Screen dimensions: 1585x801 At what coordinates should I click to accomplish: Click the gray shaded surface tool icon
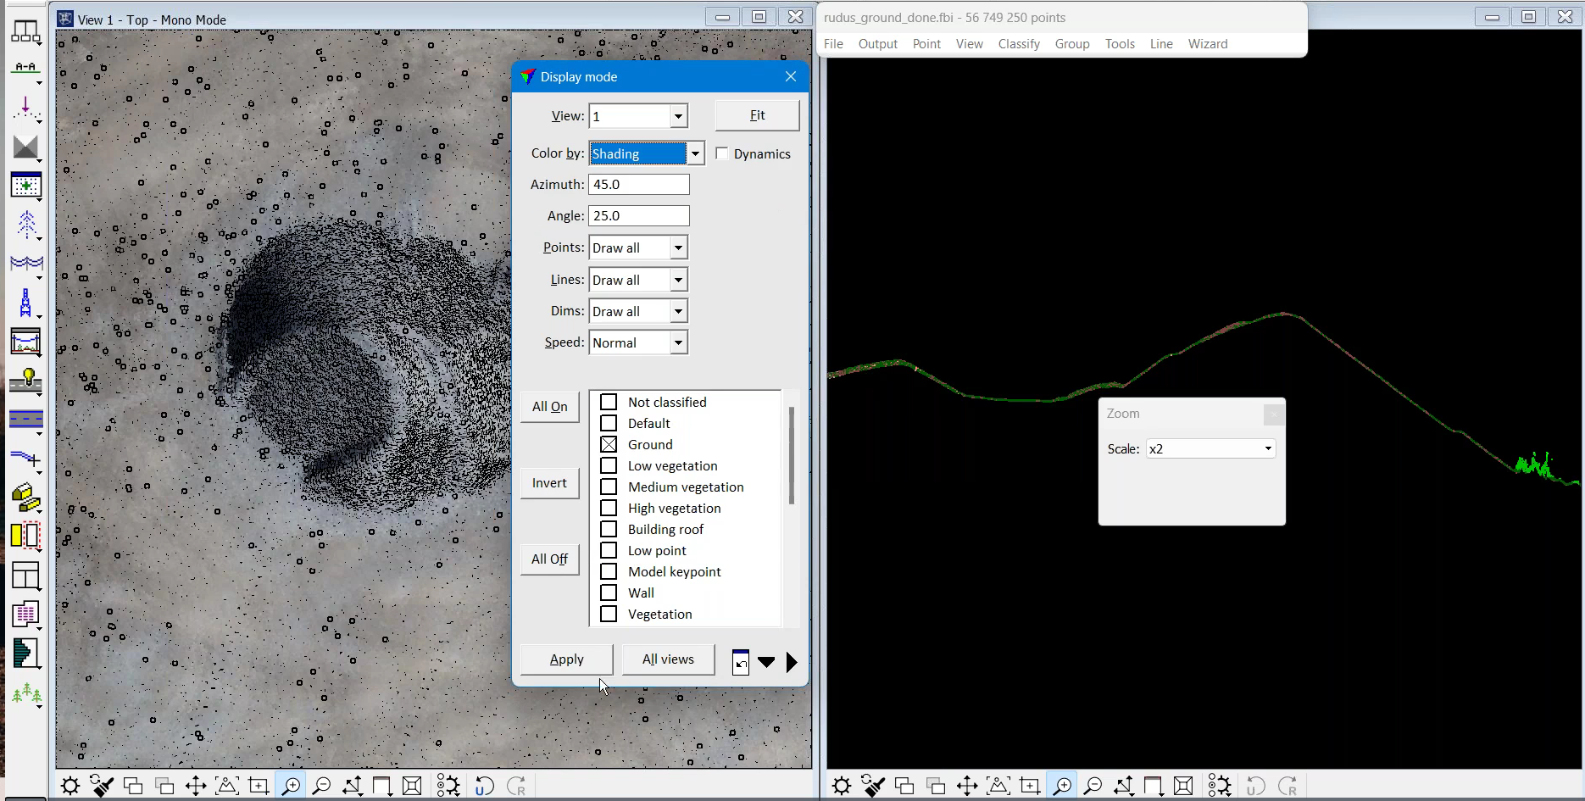[x=25, y=147]
